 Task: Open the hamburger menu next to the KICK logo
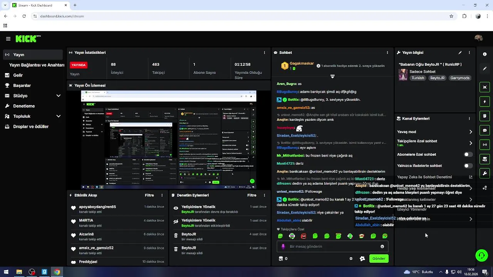coord(8,39)
